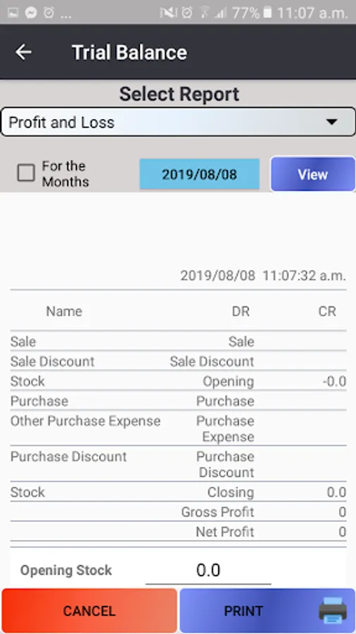Viewport: 356px width, 634px height.
Task: Click the CR column header
Action: (x=327, y=311)
